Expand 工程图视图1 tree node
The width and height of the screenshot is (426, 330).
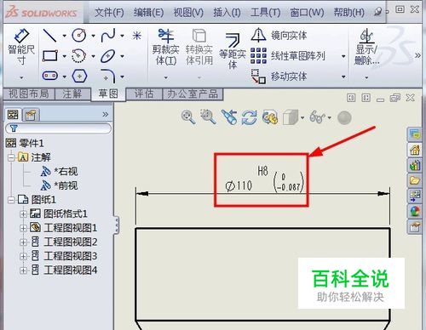tap(23, 228)
